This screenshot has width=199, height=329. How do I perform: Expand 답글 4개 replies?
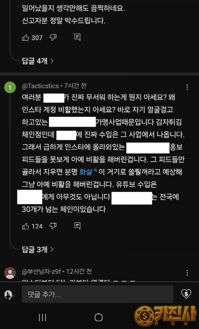pos(37,61)
